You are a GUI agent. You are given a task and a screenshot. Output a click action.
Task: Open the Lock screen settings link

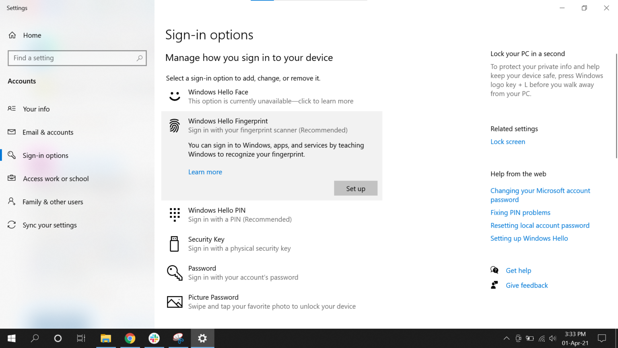coord(507,141)
